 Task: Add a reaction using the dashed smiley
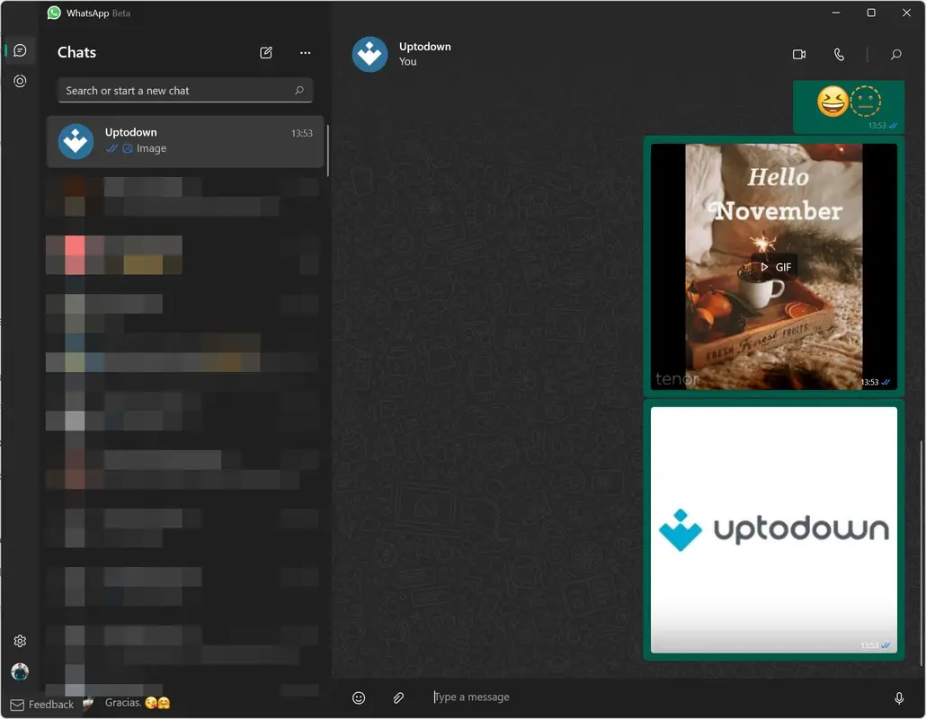pyautogui.click(x=864, y=102)
